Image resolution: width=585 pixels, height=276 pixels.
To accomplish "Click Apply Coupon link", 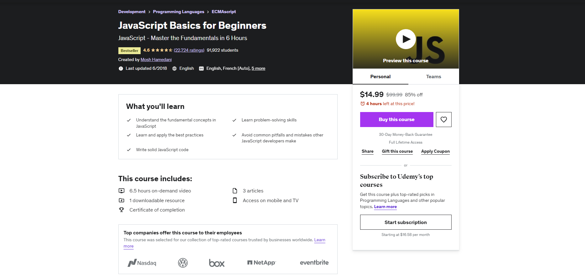I will [435, 151].
